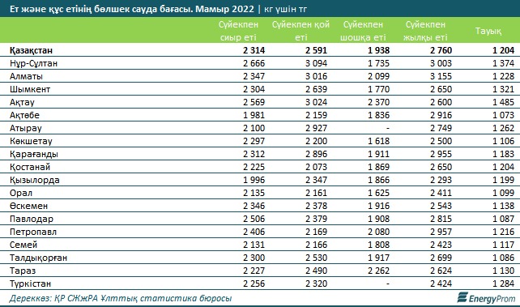Viewport: 520px width, 307px height.
Task: Click the Сүйекпен қой еті column header
Action: click(x=300, y=31)
